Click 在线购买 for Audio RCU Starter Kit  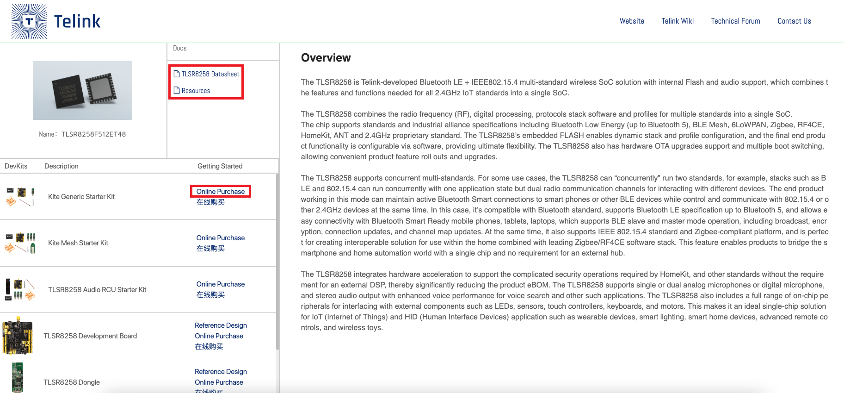[211, 295]
